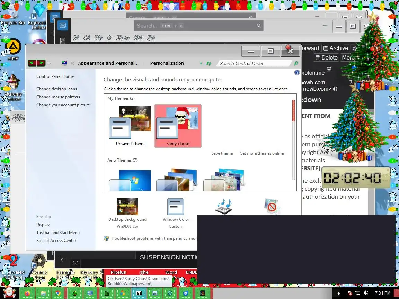Expand the double-chevron breadcrumb before Appearance

pos(72,63)
